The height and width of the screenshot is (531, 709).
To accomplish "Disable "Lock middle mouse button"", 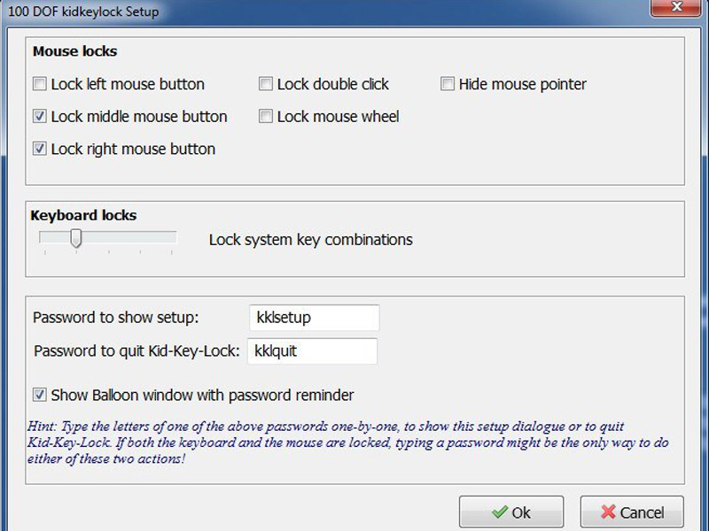I will tap(39, 116).
